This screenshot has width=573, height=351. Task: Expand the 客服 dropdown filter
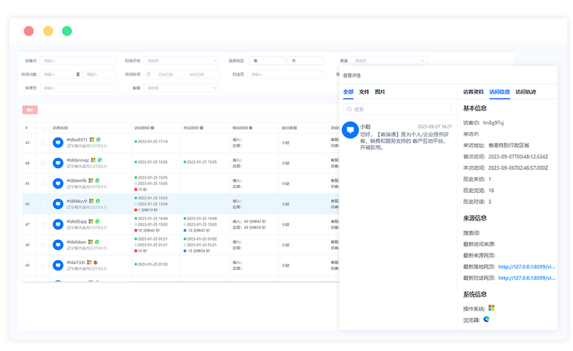[x=182, y=88]
